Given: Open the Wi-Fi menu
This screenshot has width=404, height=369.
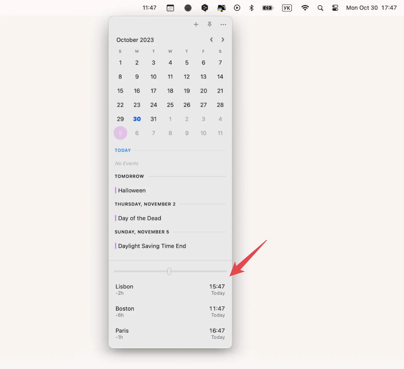Looking at the screenshot, I should click(x=305, y=8).
